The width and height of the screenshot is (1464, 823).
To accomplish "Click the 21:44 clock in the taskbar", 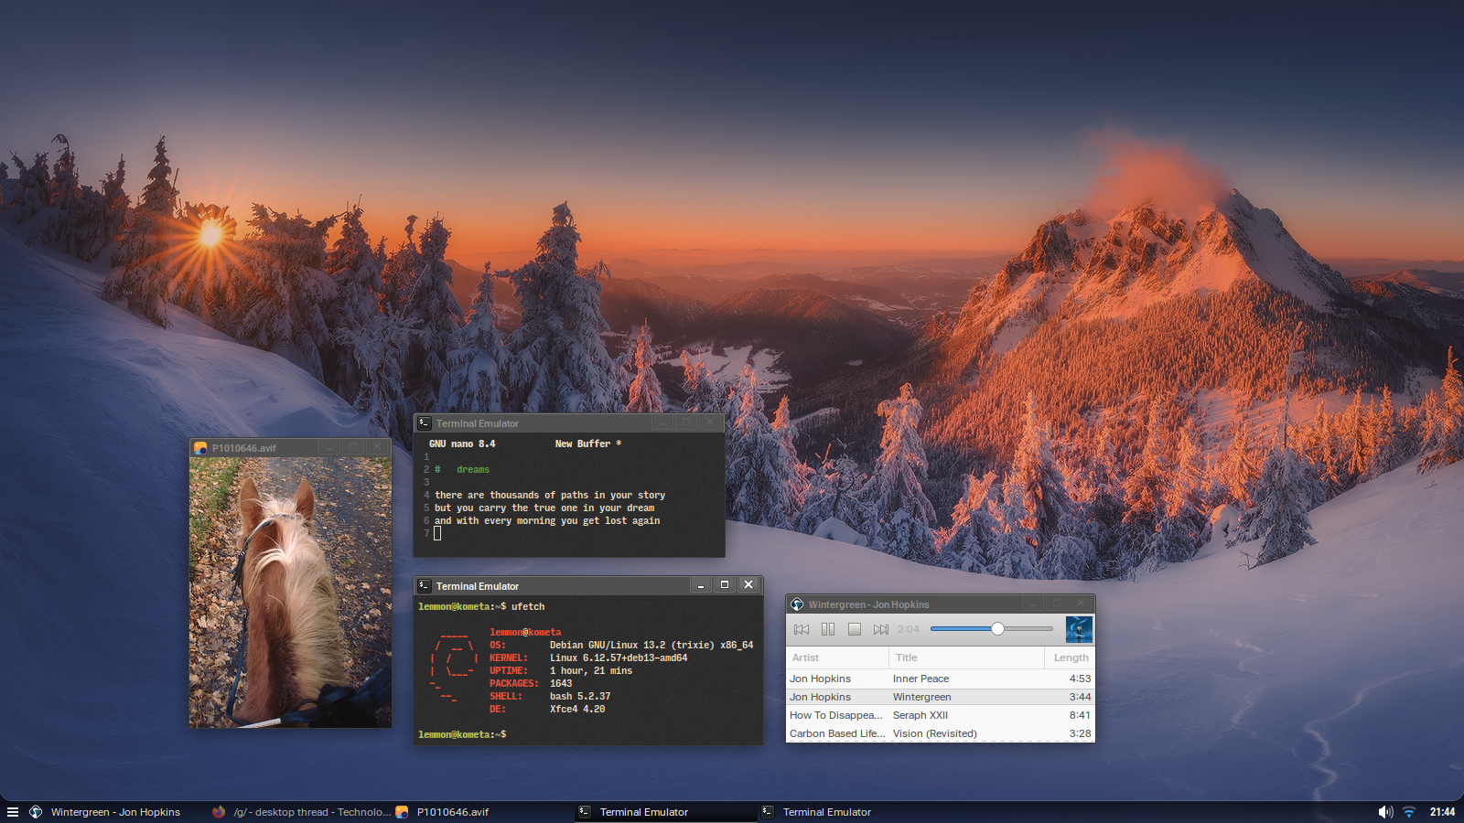I will [x=1443, y=812].
